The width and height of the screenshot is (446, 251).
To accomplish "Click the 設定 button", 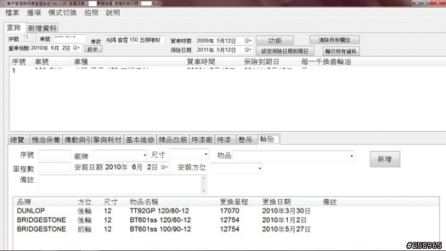I will 93,50.
